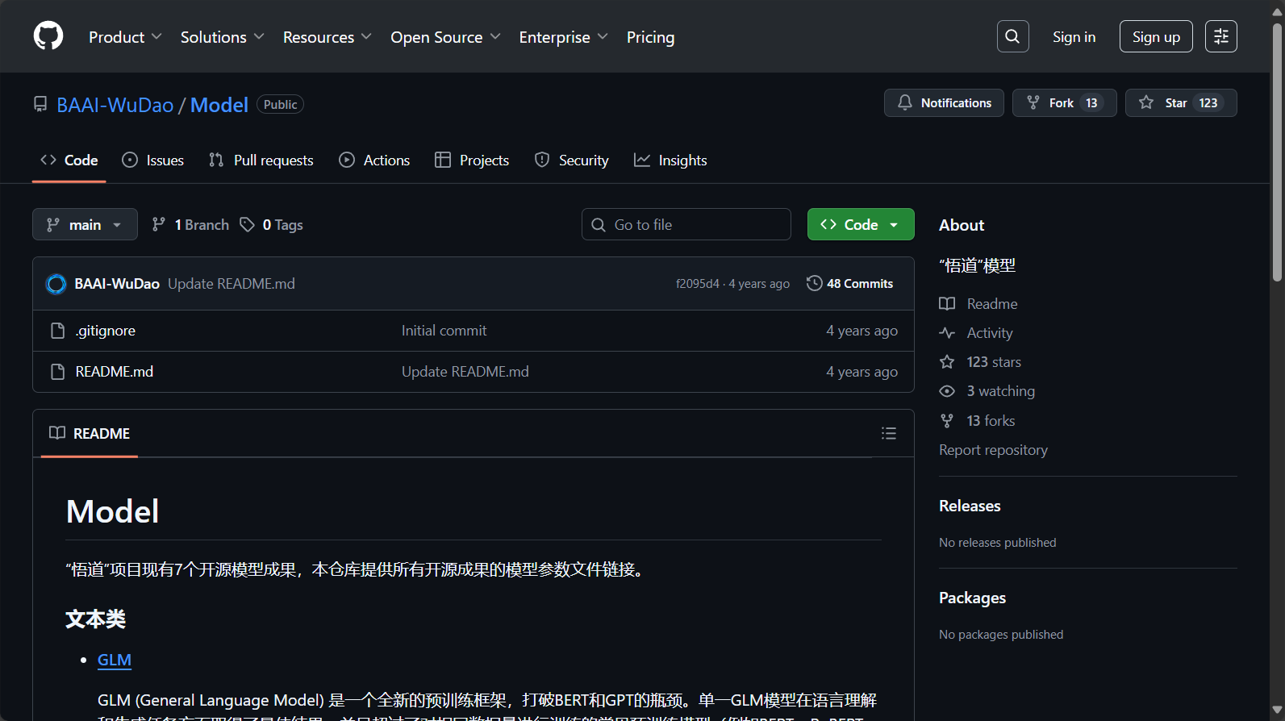Screen dimensions: 1285x721
Task: Click the Update README.md message in header
Action: tap(232, 284)
